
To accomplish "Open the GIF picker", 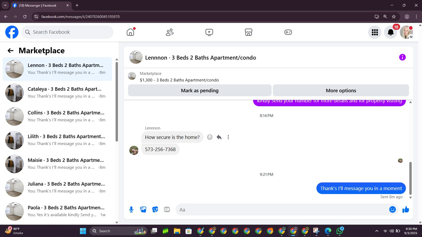I will (x=167, y=210).
